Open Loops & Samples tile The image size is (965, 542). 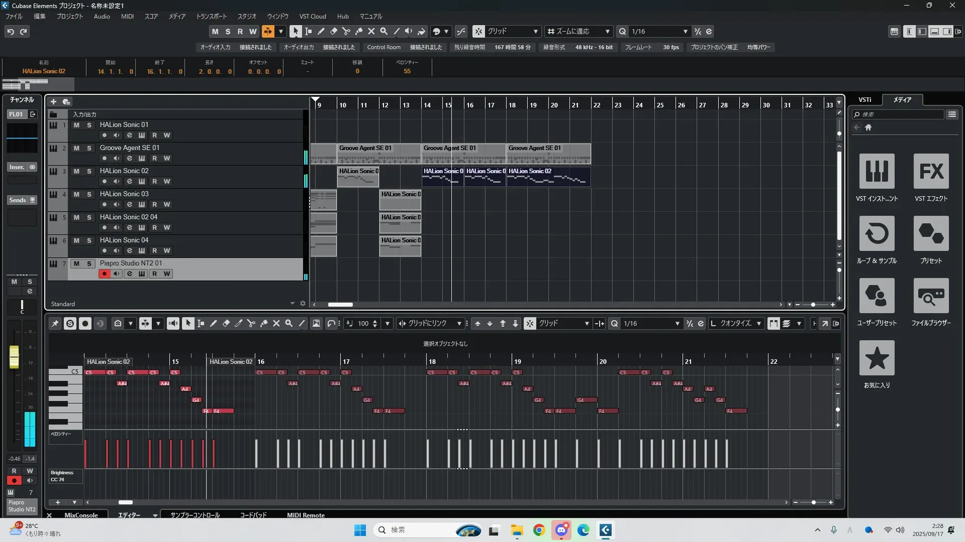point(877,234)
